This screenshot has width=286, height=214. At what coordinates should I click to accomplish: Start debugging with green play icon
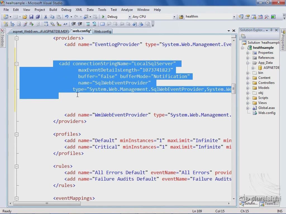[103, 17]
